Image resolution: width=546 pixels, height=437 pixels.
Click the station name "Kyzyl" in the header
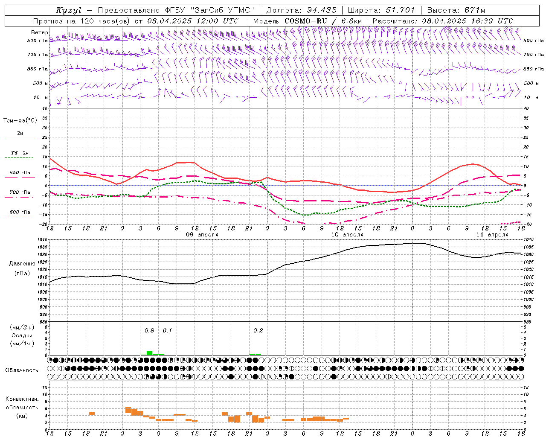pyautogui.click(x=69, y=10)
